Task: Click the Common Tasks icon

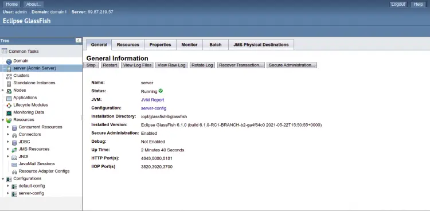Action: (x=4, y=51)
